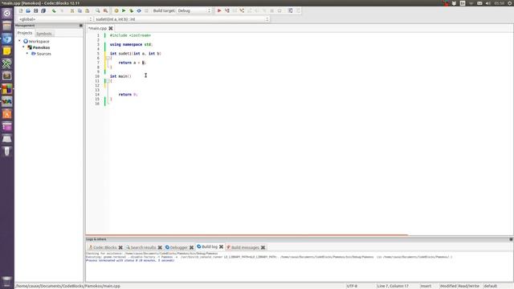
Task: Open a file using the toolbar icon
Action: 28,10
